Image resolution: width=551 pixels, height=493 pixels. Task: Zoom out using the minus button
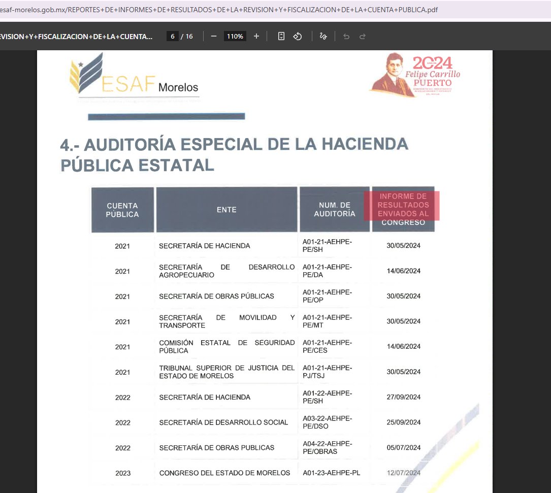(x=214, y=36)
